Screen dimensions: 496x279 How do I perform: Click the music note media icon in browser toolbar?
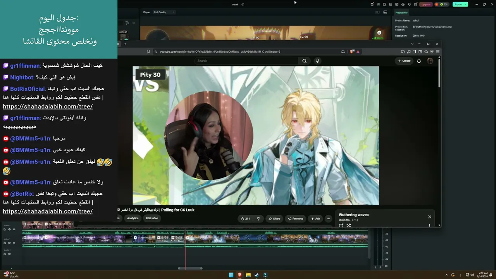408,52
